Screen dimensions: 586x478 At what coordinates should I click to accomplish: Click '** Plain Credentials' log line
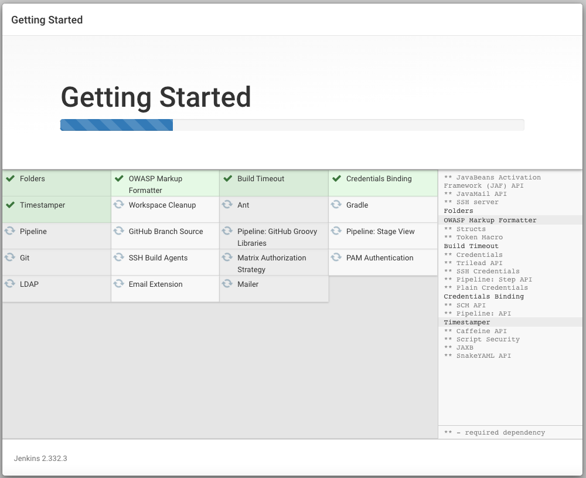coord(486,287)
